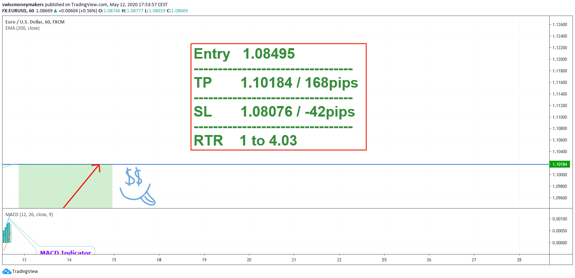Click date 20 on the time axis
575x278 pixels.
click(249, 260)
